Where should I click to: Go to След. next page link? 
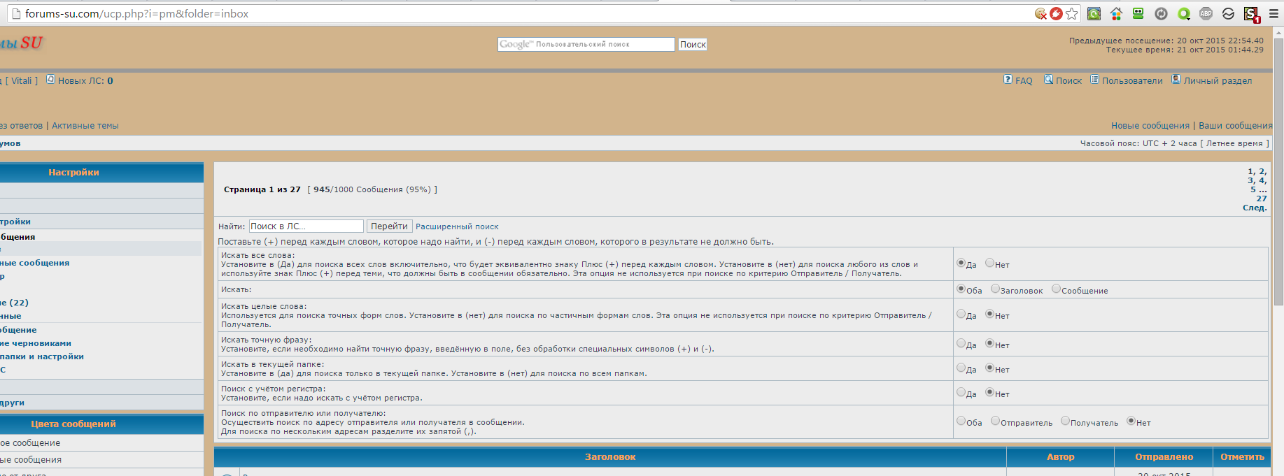coord(1254,208)
